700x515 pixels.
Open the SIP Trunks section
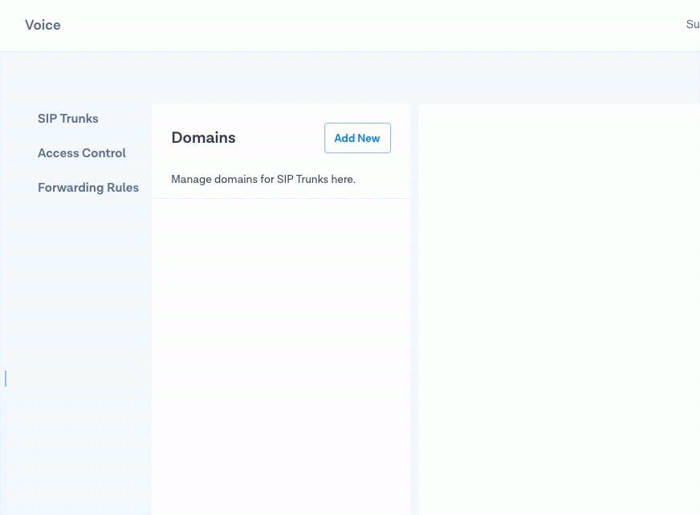coord(67,119)
